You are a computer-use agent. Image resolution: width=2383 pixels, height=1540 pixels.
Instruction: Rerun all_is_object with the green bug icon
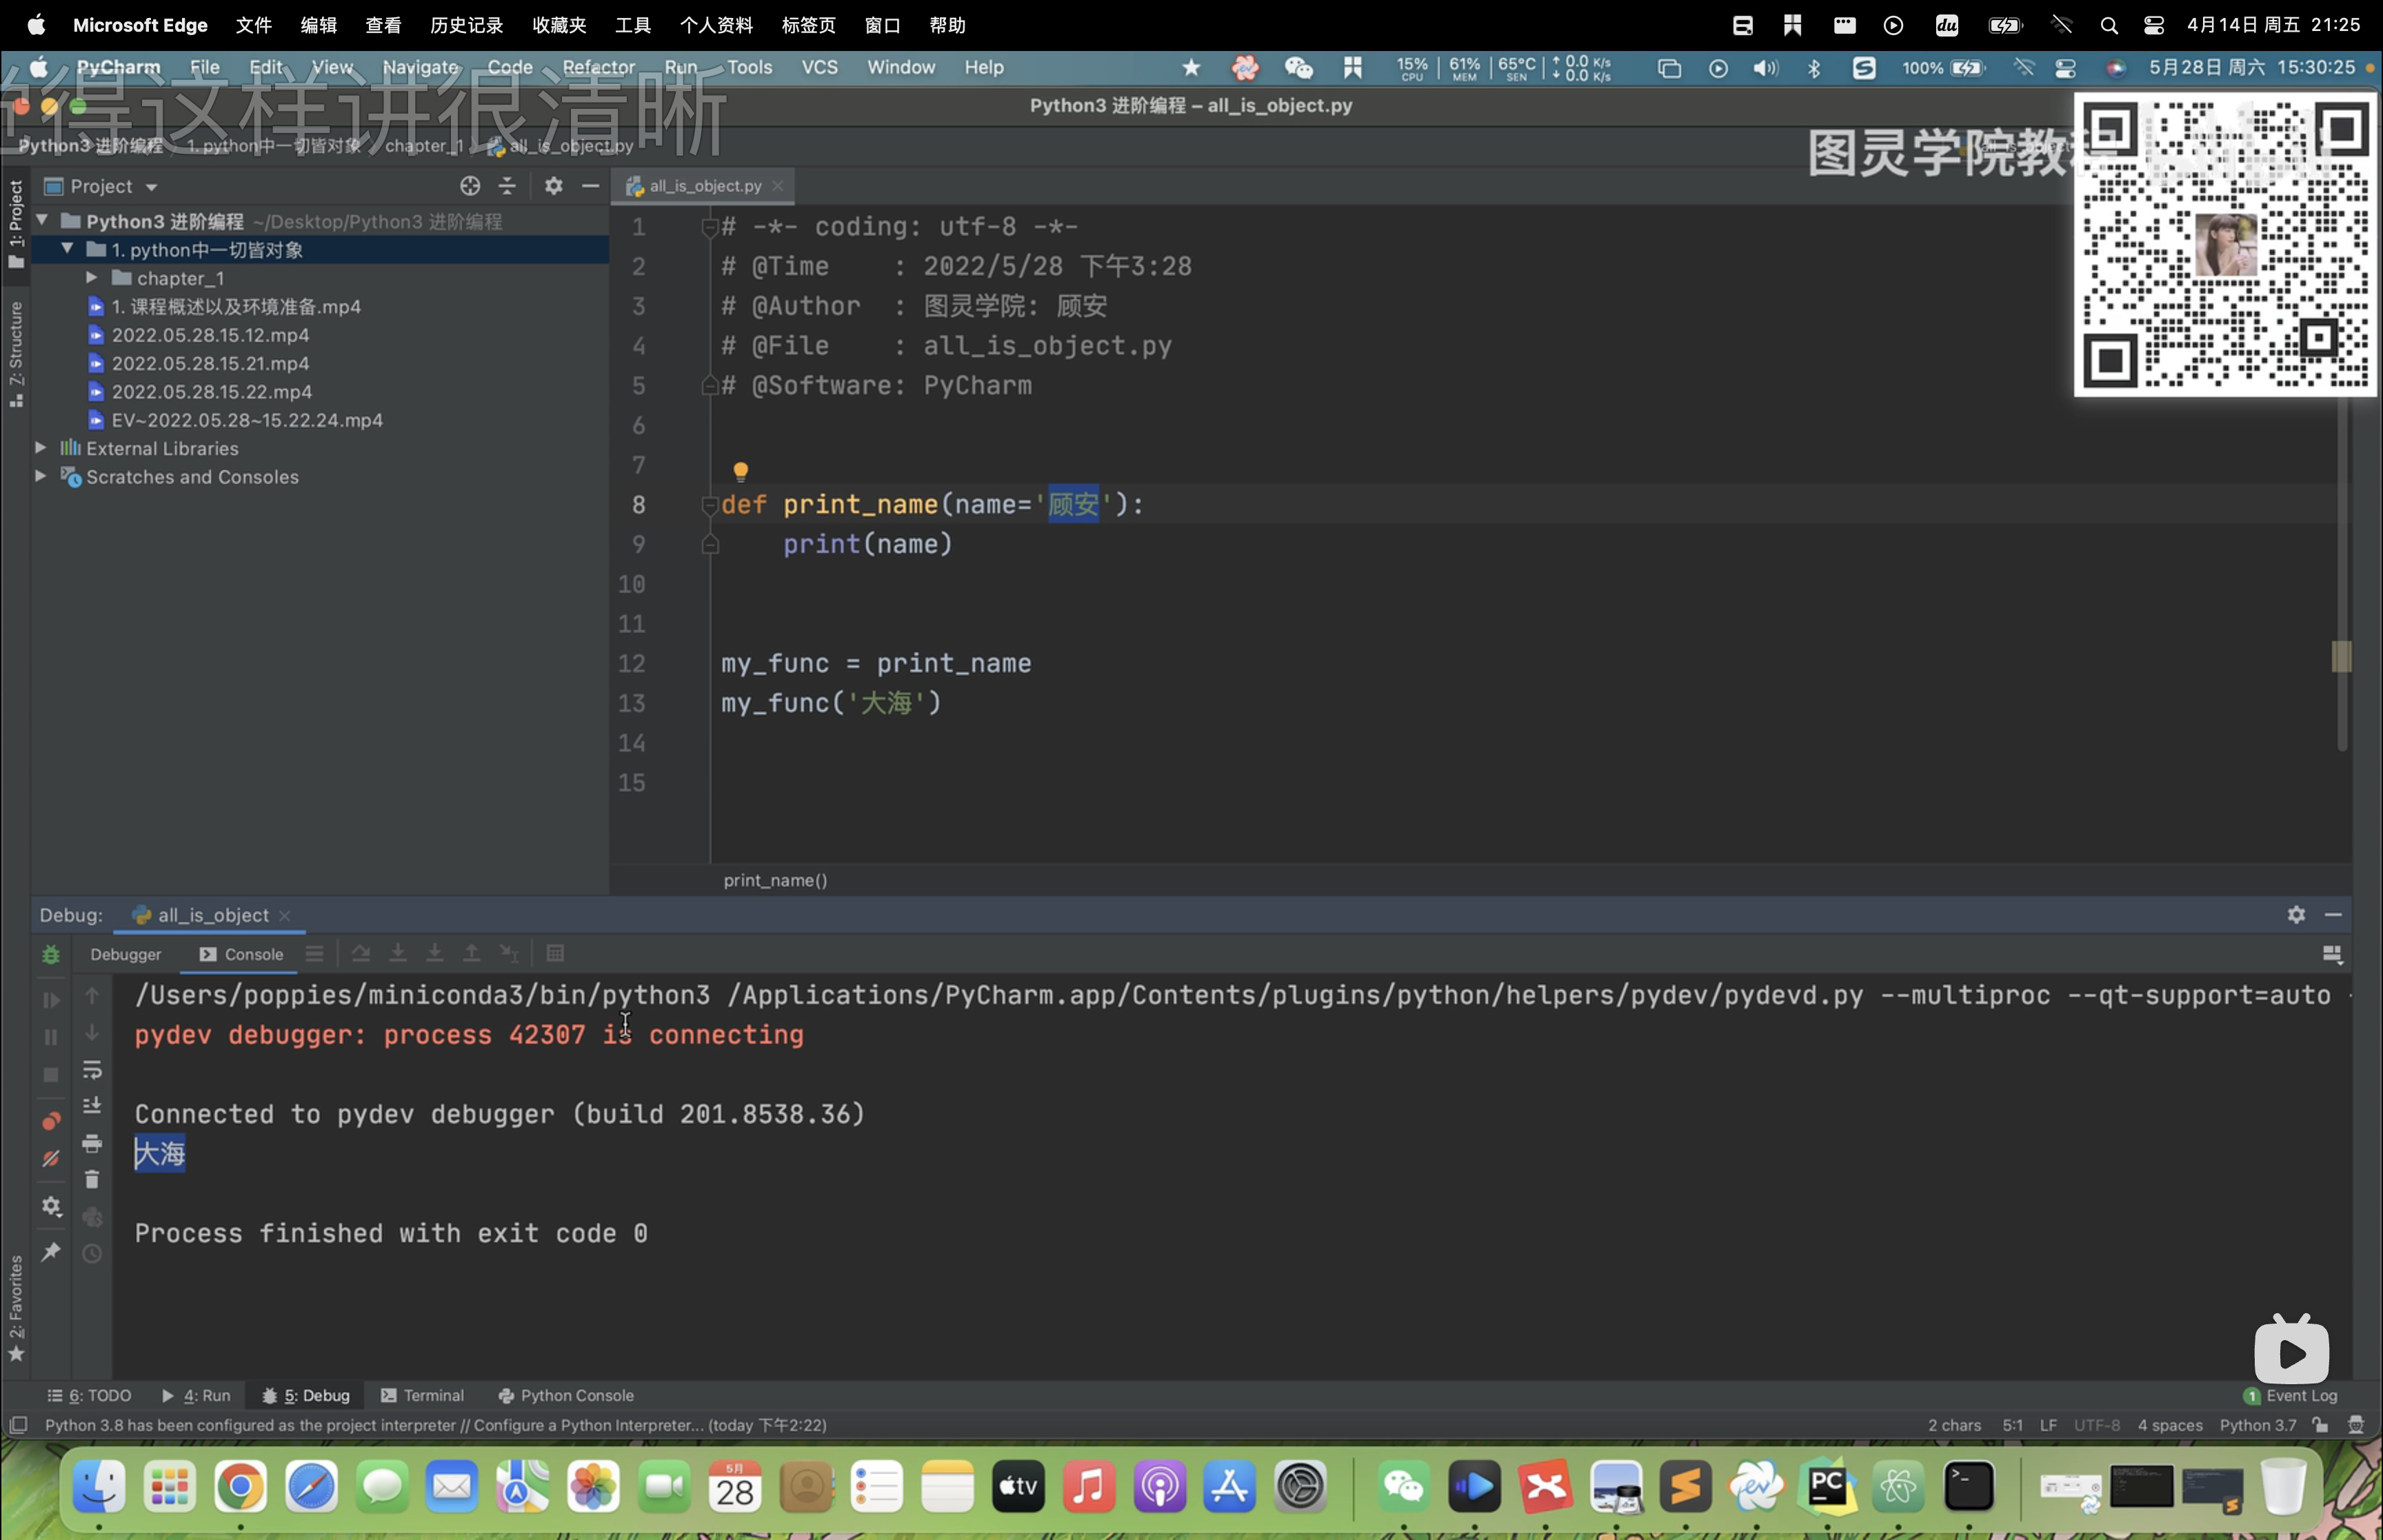pos(51,955)
